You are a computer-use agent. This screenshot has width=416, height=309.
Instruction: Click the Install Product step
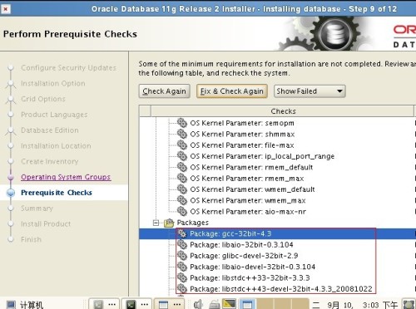(x=46, y=223)
